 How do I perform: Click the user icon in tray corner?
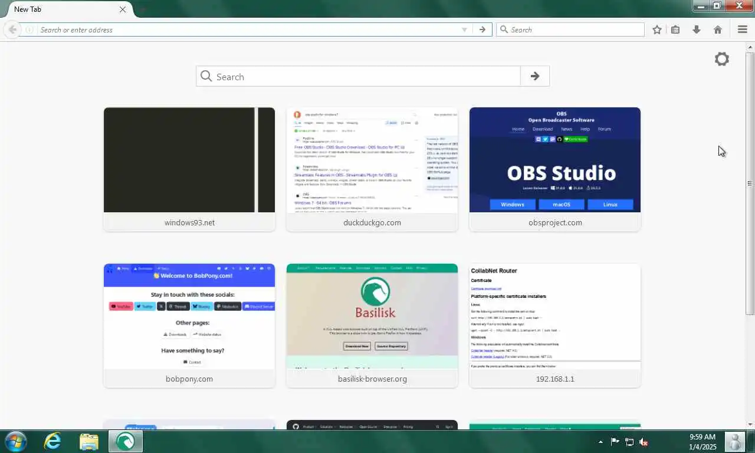tap(734, 442)
